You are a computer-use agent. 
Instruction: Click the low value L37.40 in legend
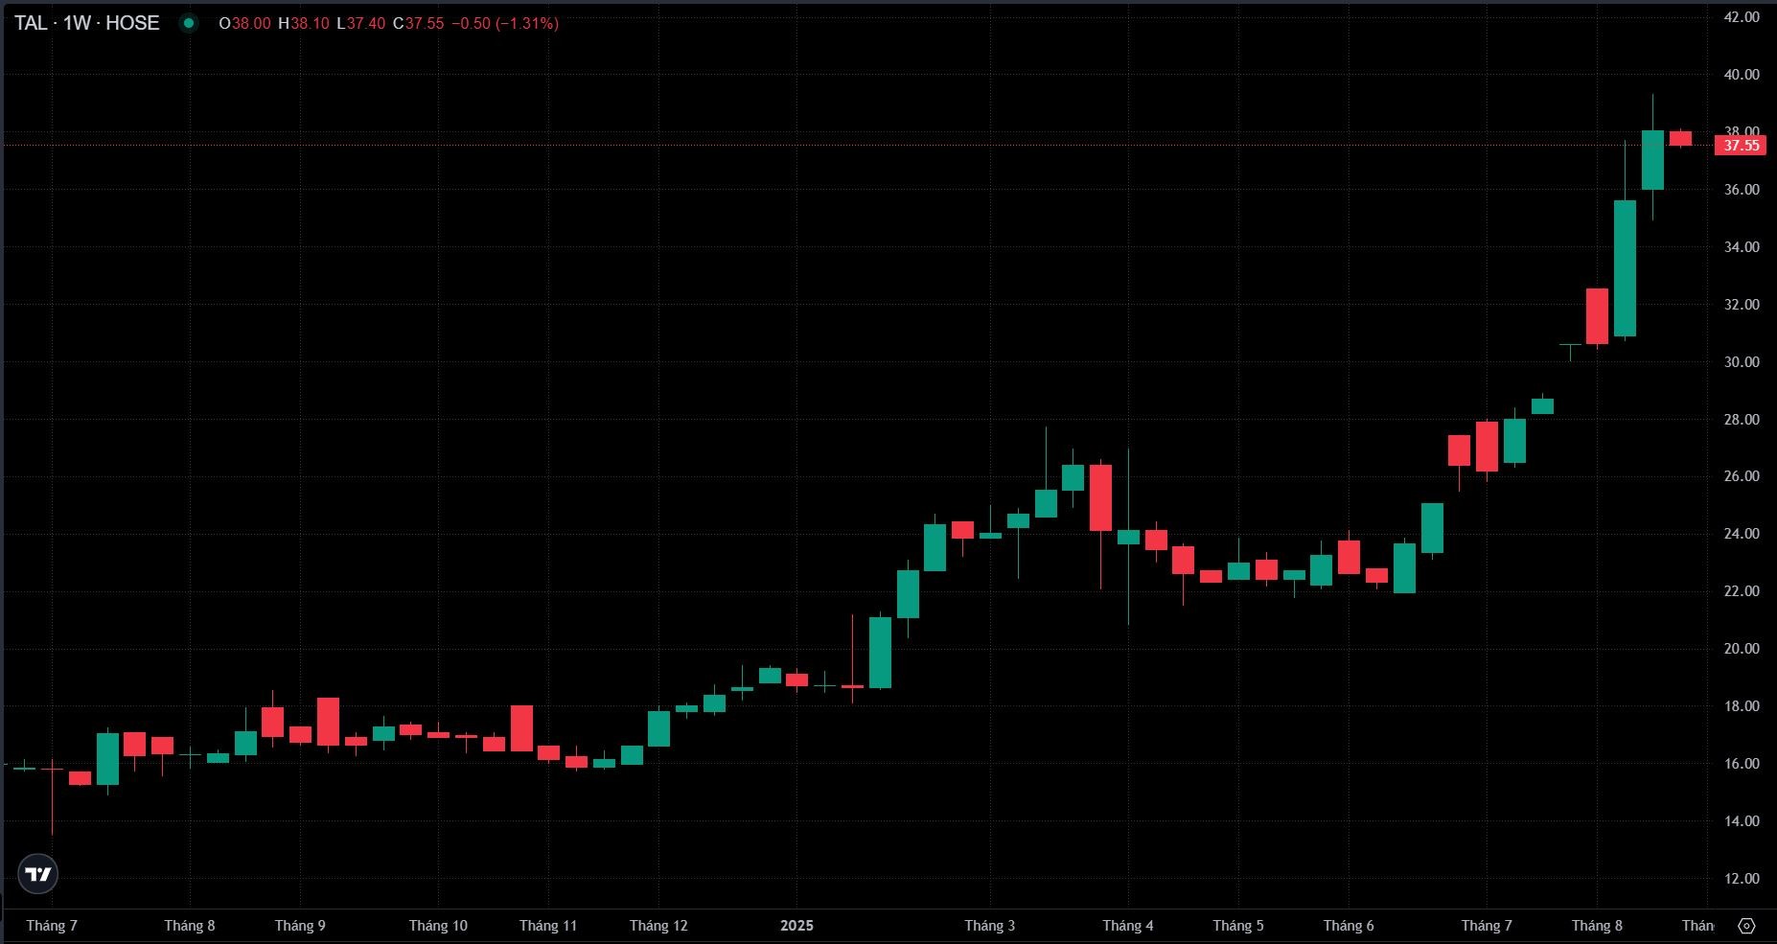click(361, 23)
